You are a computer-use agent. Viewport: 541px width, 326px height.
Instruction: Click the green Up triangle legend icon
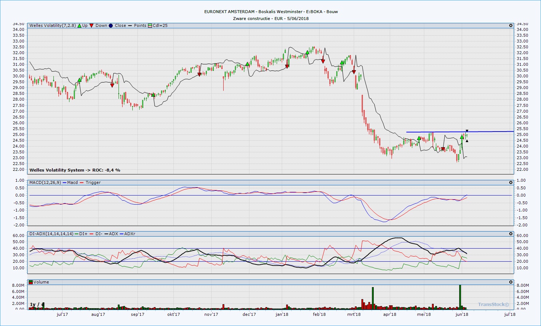(x=79, y=25)
